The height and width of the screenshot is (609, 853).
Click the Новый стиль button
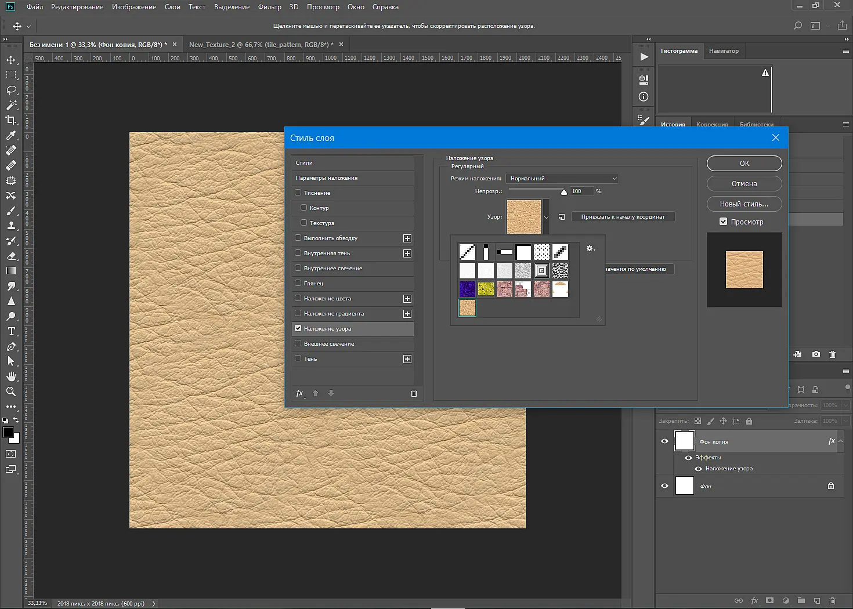tap(744, 204)
